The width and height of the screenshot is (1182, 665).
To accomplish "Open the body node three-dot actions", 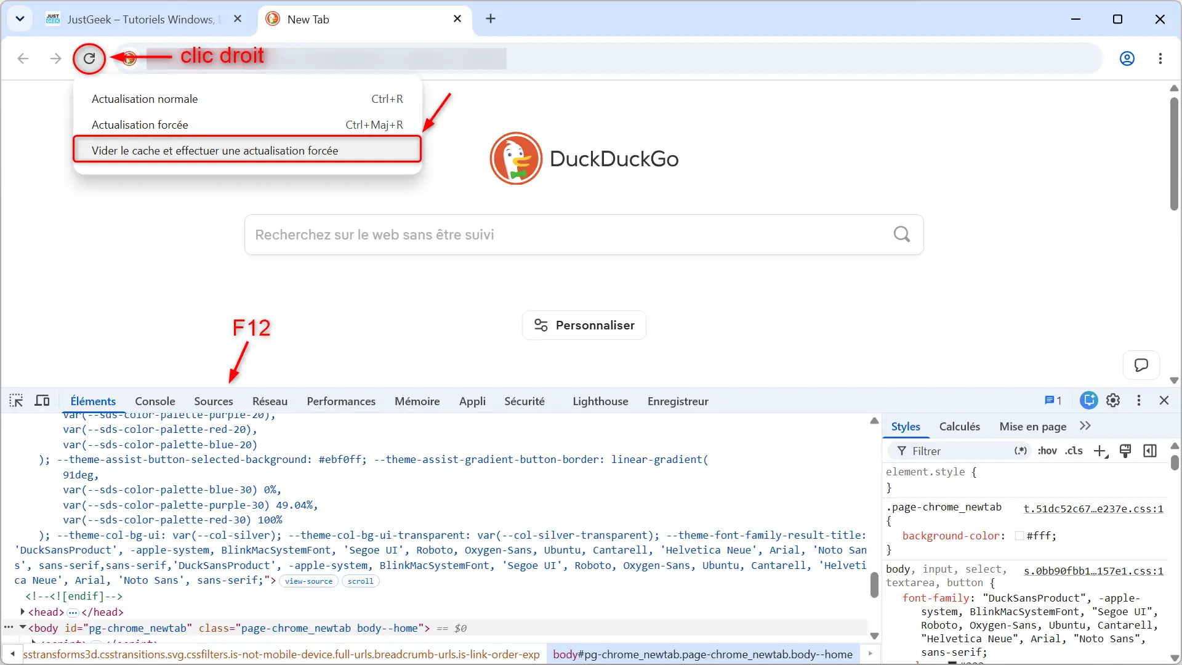I will pos(9,627).
